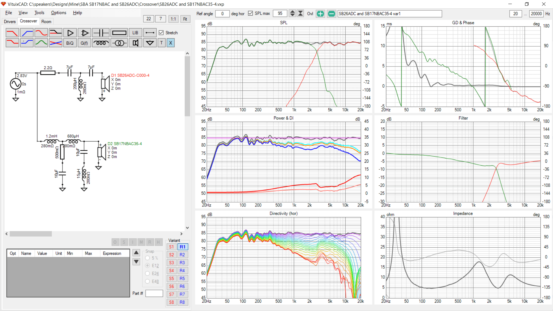Open the View menu

click(23, 13)
